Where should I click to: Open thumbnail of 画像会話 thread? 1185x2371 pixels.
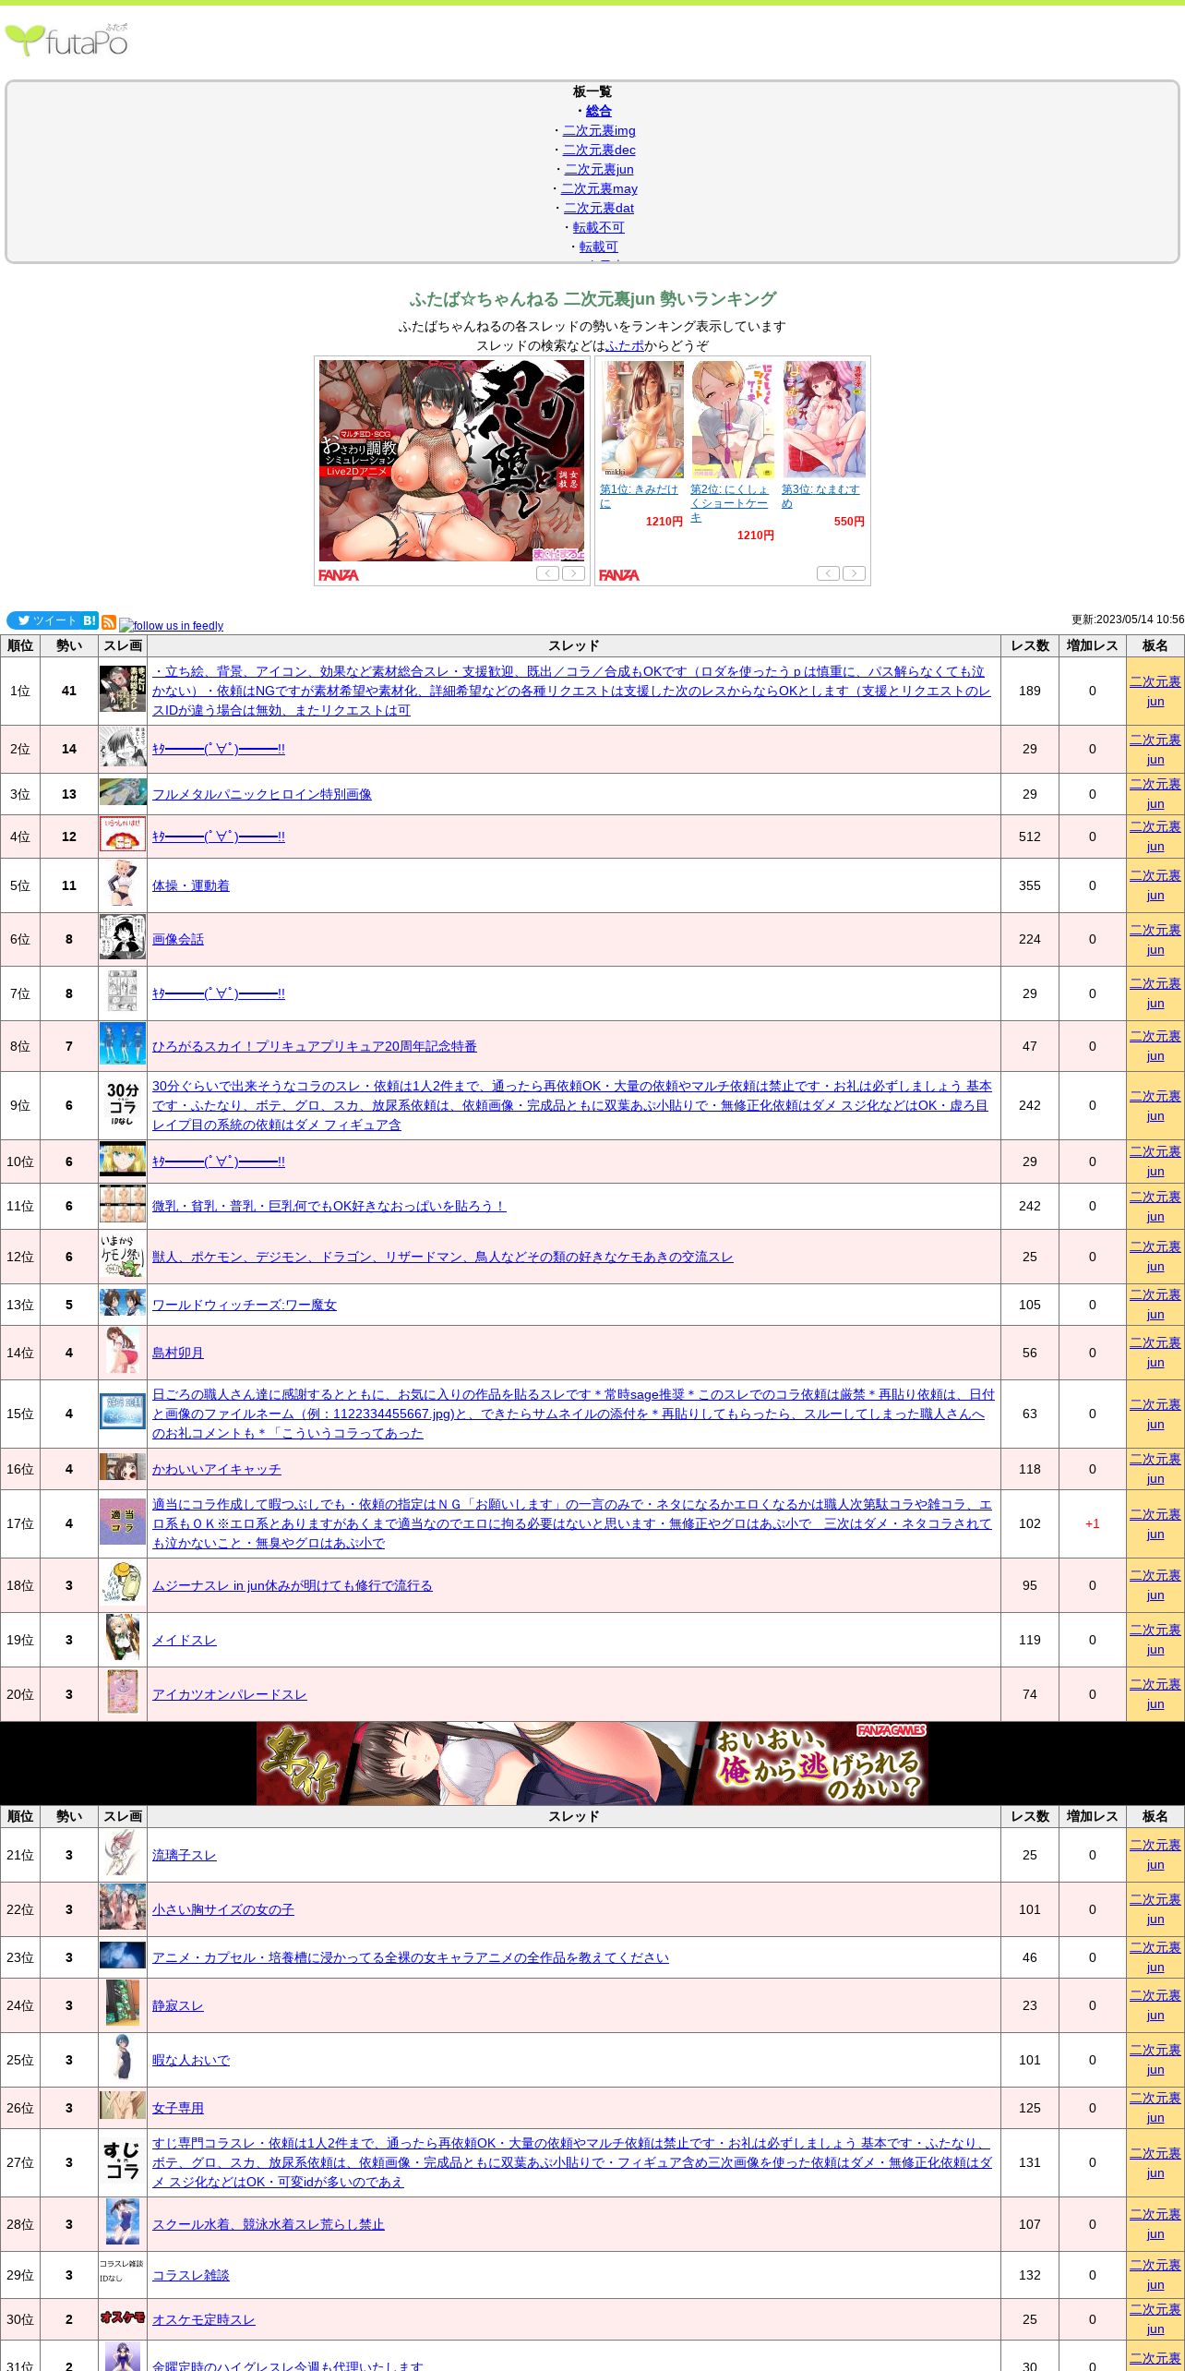(x=123, y=938)
